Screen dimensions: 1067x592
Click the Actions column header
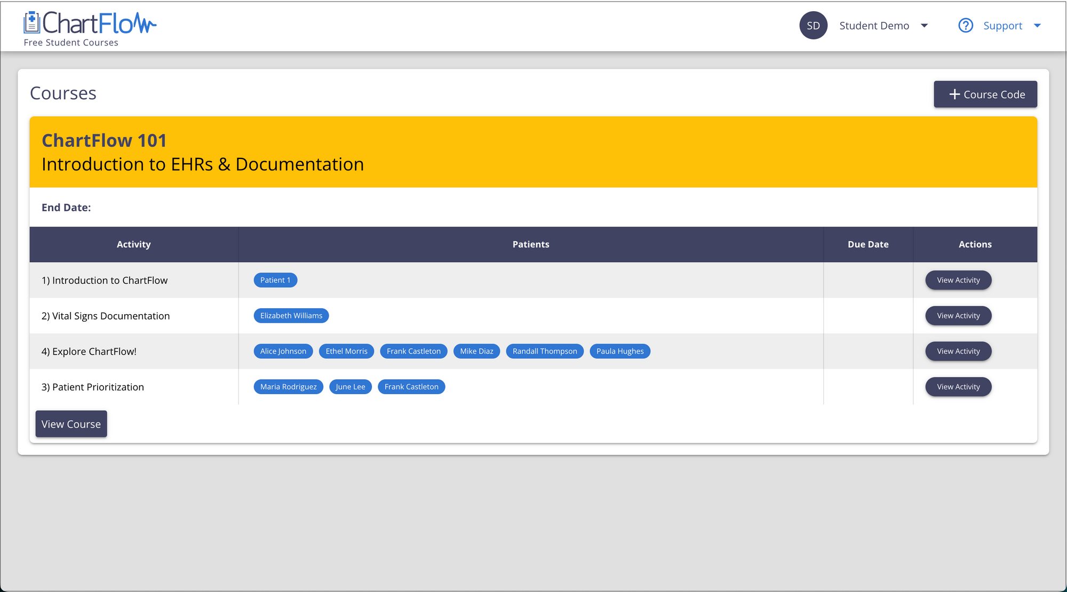(x=975, y=244)
